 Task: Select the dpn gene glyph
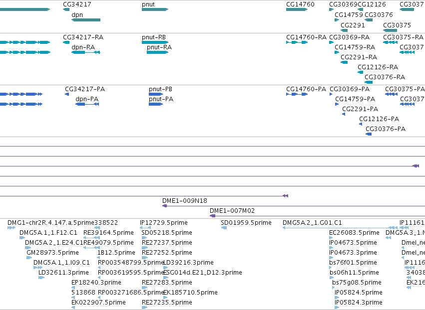(x=86, y=20)
